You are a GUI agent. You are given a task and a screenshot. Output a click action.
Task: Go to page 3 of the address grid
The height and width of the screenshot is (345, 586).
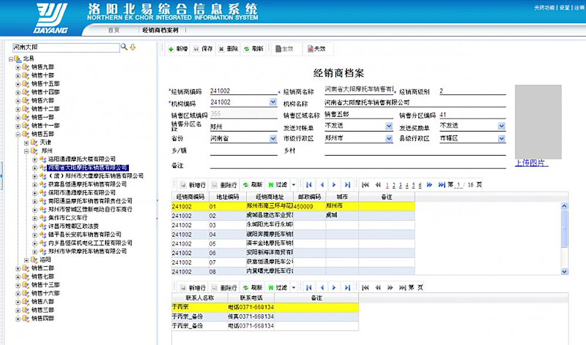pos(400,185)
